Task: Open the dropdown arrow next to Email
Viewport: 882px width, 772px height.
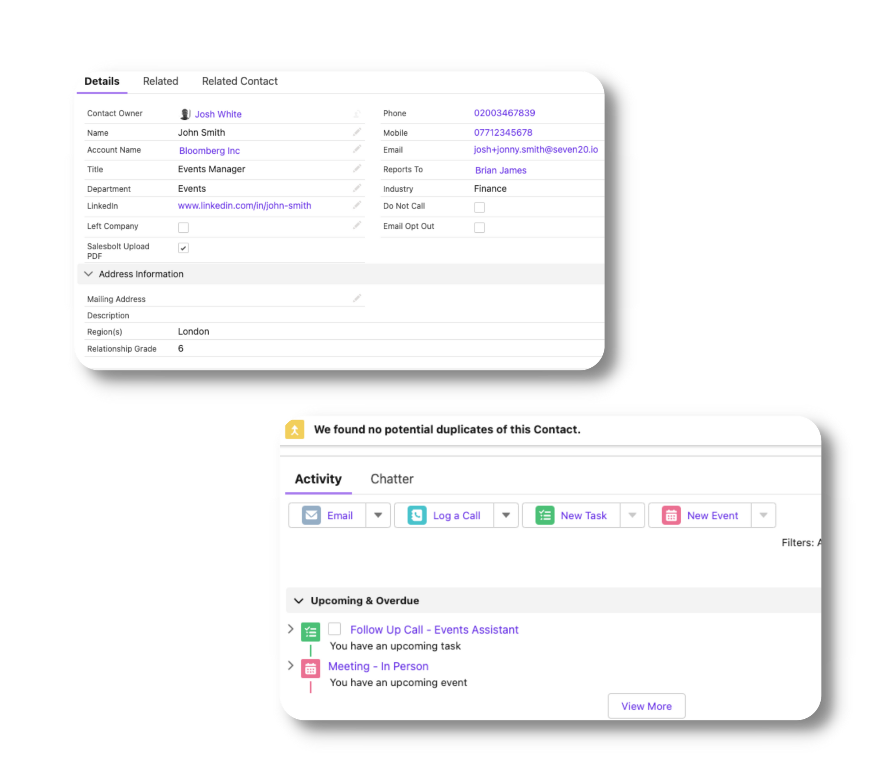Action: point(378,515)
